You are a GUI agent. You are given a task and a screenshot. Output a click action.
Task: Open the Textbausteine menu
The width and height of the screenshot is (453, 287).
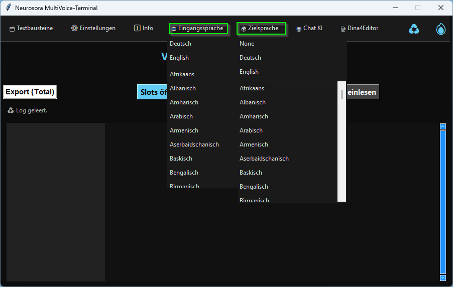(x=31, y=29)
